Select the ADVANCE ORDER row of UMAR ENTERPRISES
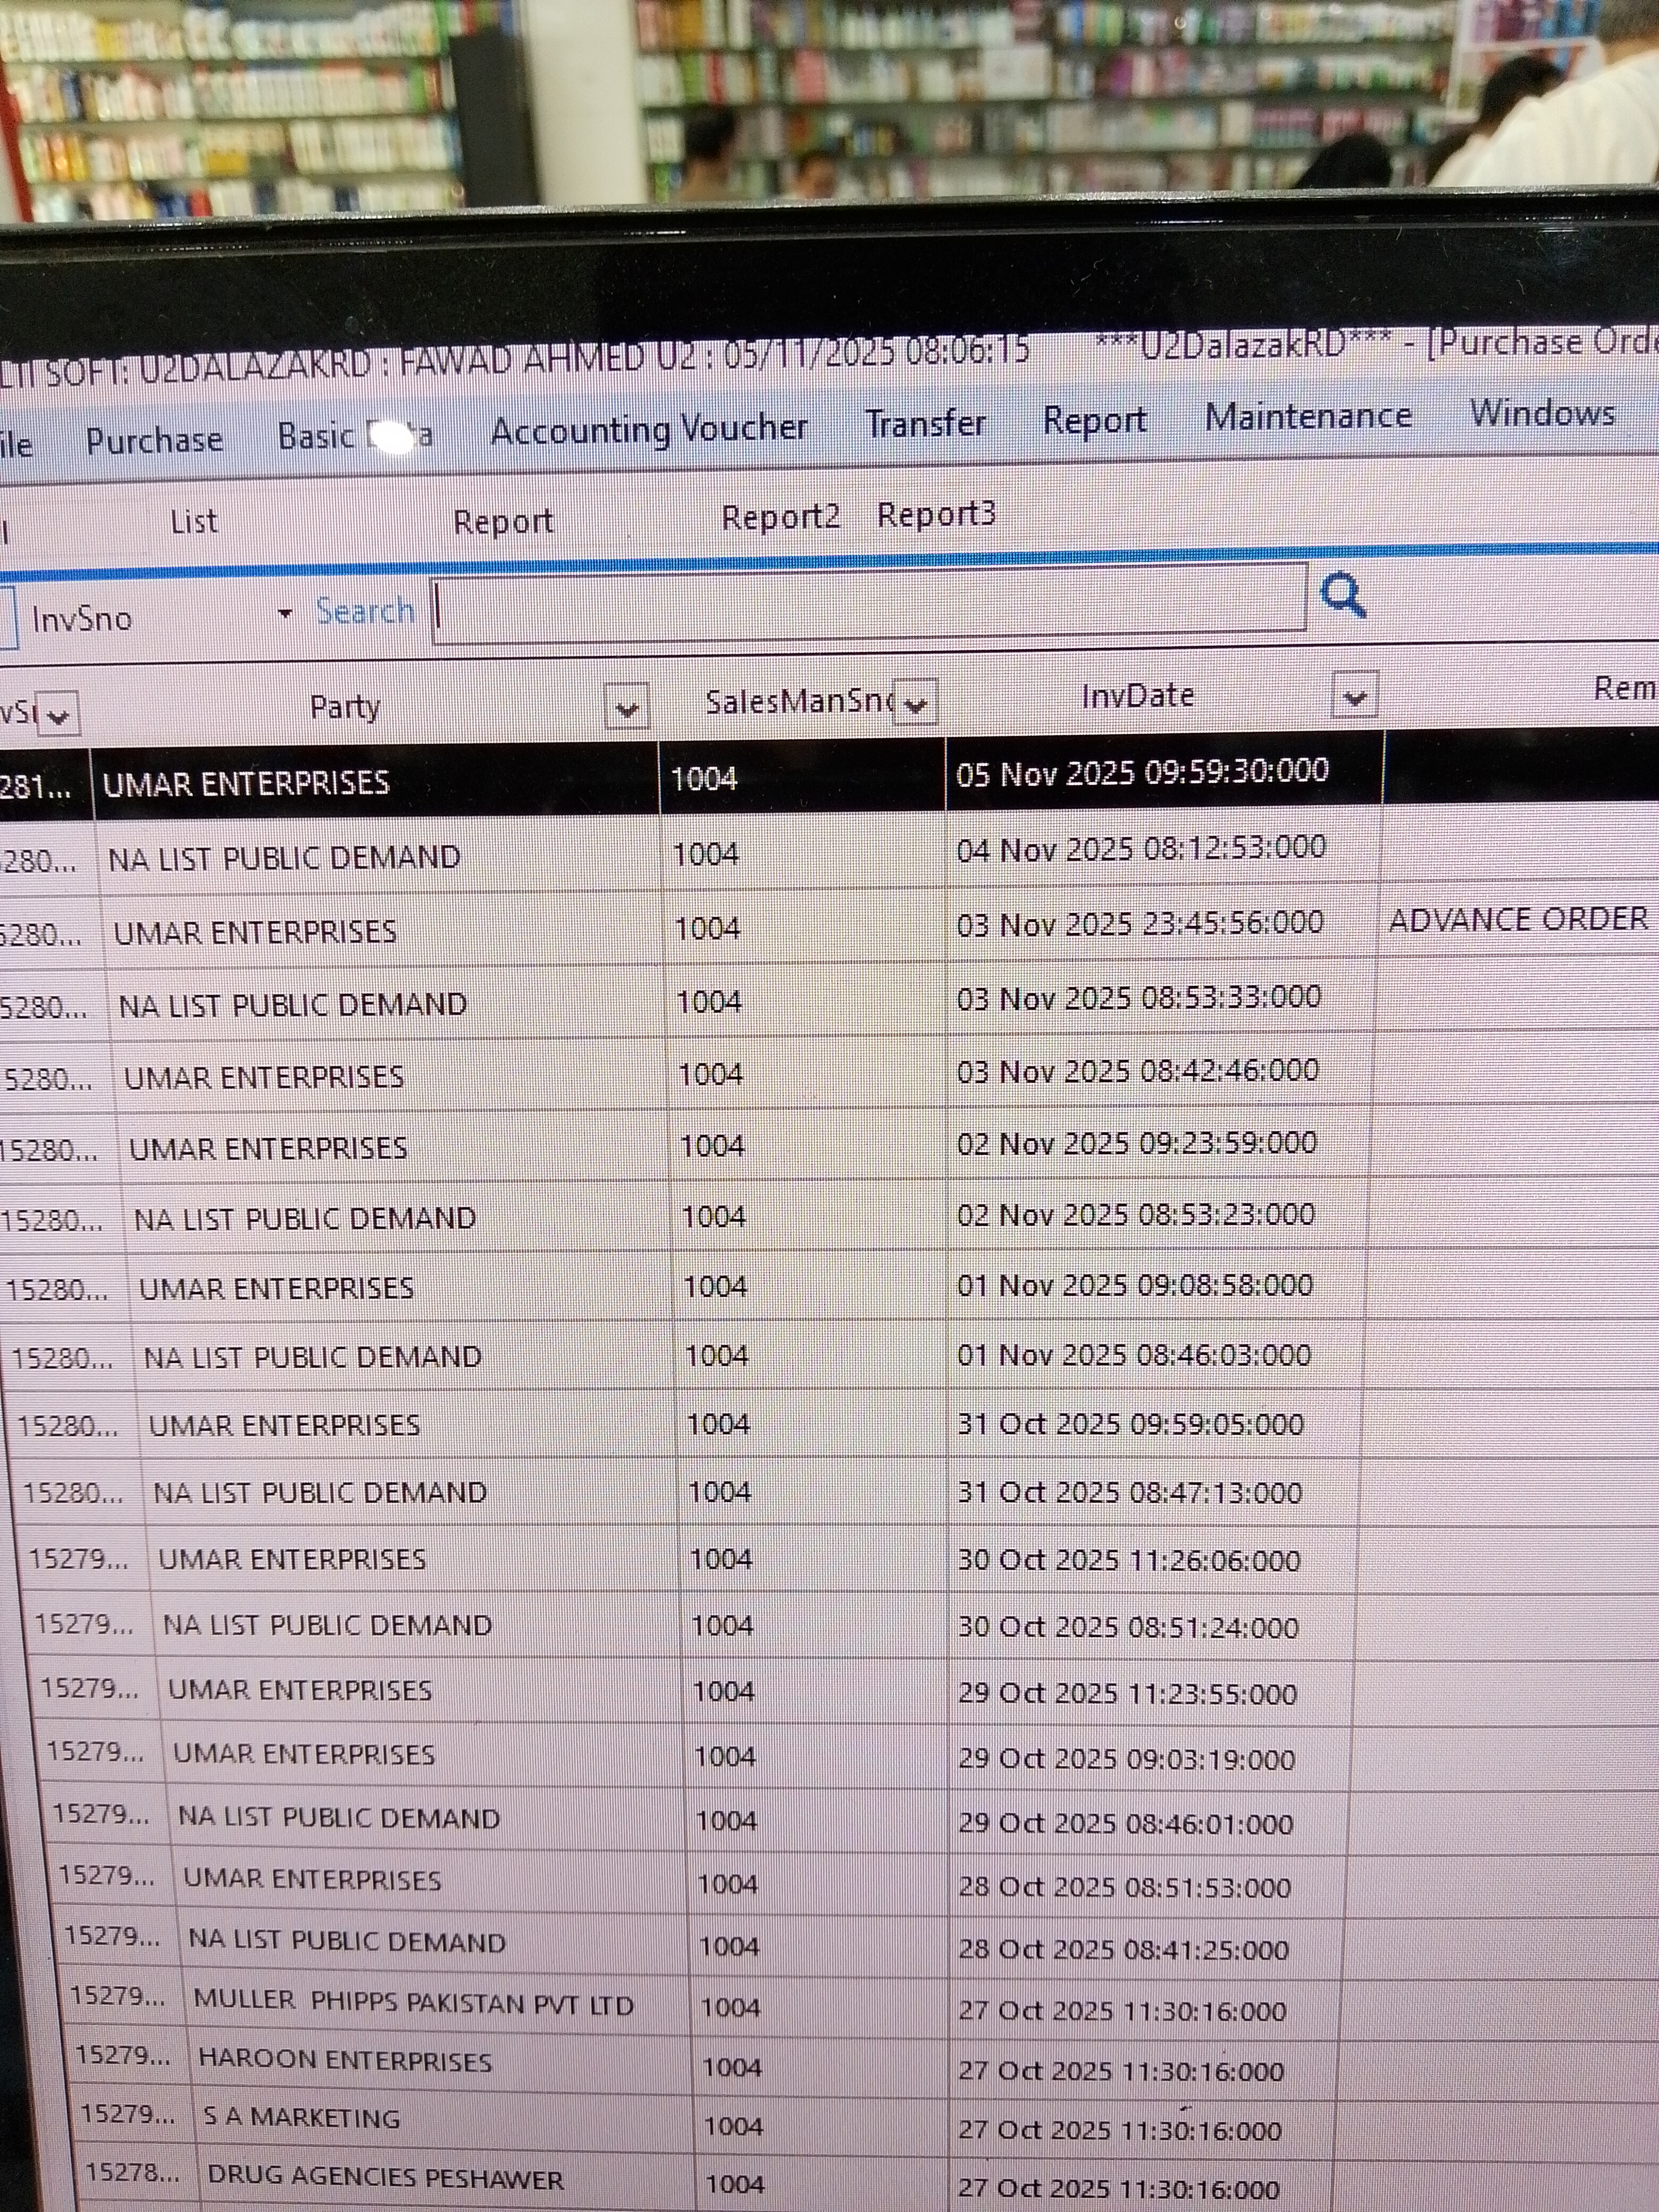 coord(255,932)
